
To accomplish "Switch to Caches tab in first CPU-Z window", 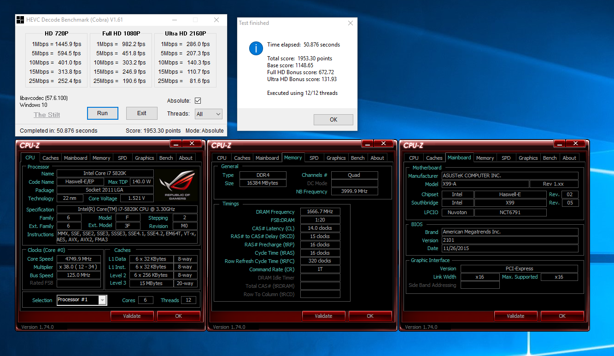I will coord(51,158).
